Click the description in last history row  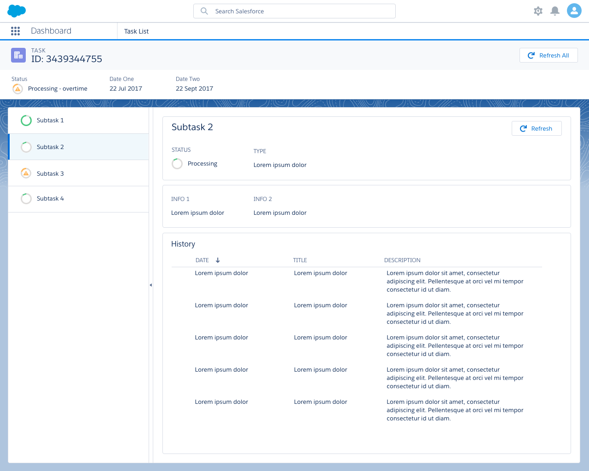click(x=455, y=410)
